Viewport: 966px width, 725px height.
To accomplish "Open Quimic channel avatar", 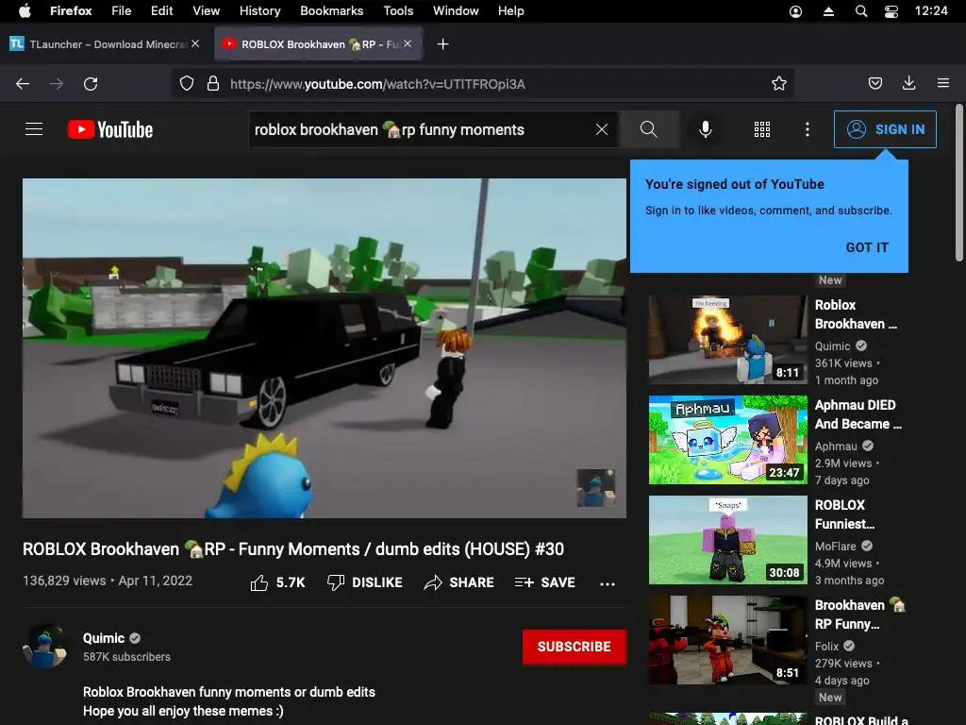I will tap(44, 646).
